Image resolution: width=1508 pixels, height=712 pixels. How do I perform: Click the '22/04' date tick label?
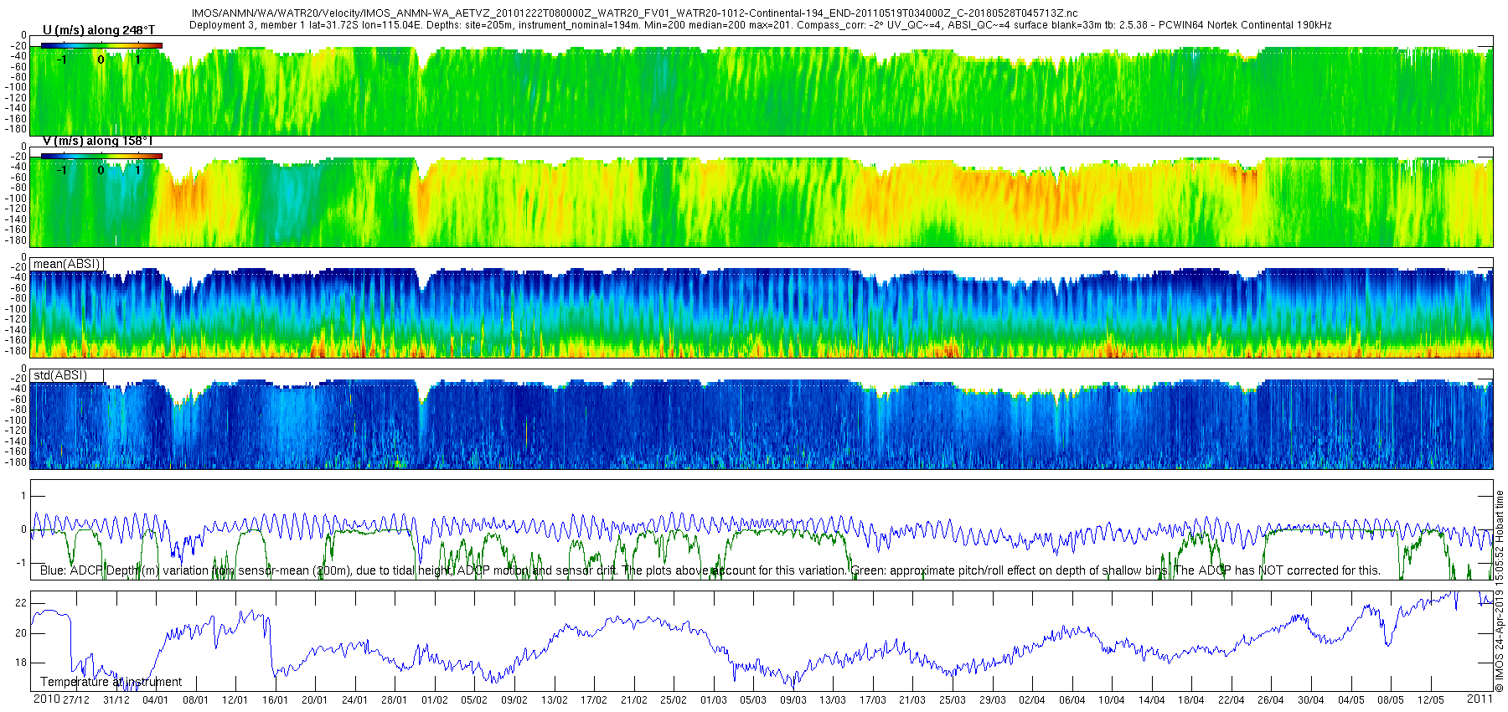[1232, 700]
